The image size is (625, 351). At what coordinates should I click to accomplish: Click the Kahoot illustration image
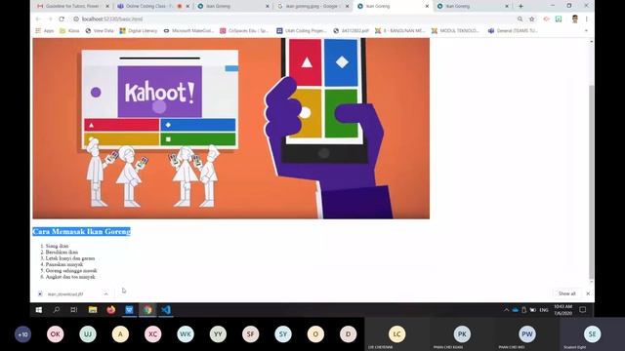tap(231, 128)
